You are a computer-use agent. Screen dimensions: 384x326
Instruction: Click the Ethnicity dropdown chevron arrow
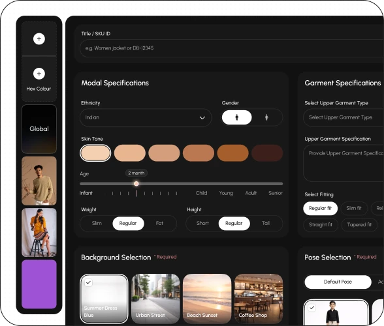tap(202, 117)
